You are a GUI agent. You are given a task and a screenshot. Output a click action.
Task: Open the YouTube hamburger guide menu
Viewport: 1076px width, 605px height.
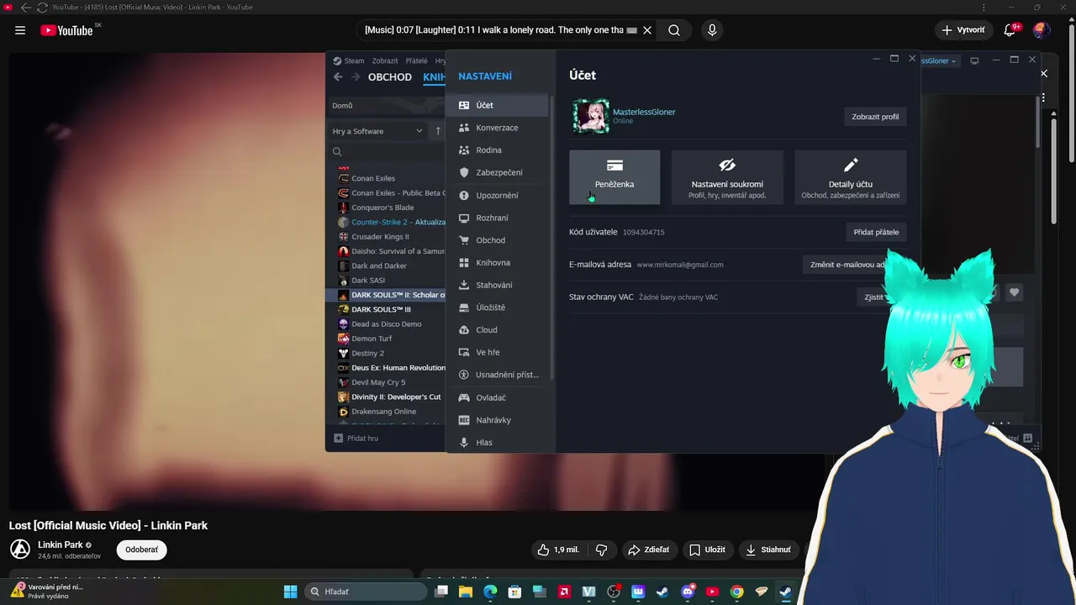(x=20, y=30)
